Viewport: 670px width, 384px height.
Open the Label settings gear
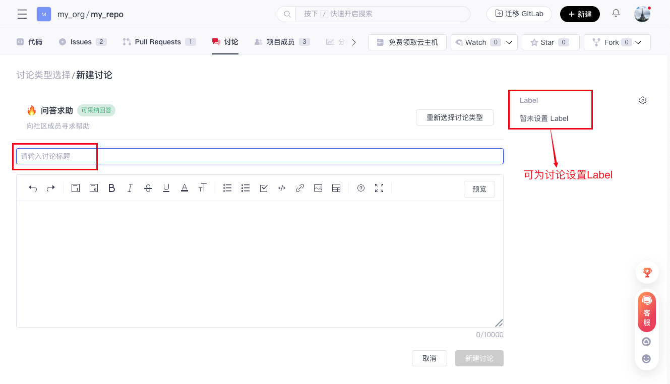643,100
